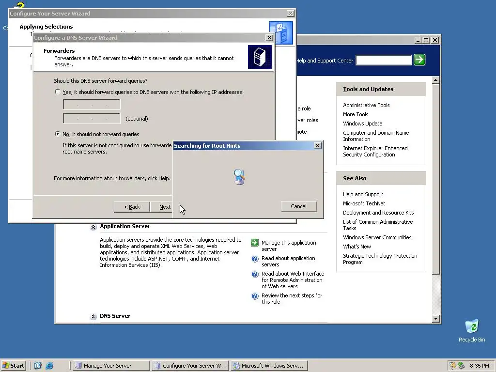Open More Tools link
Image resolution: width=496 pixels, height=372 pixels.
pyautogui.click(x=356, y=114)
